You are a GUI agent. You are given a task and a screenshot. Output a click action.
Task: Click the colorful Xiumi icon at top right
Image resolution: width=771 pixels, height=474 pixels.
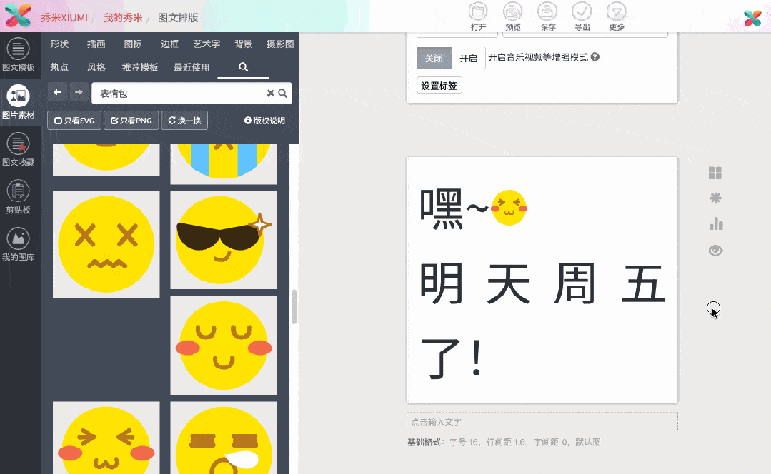click(752, 18)
